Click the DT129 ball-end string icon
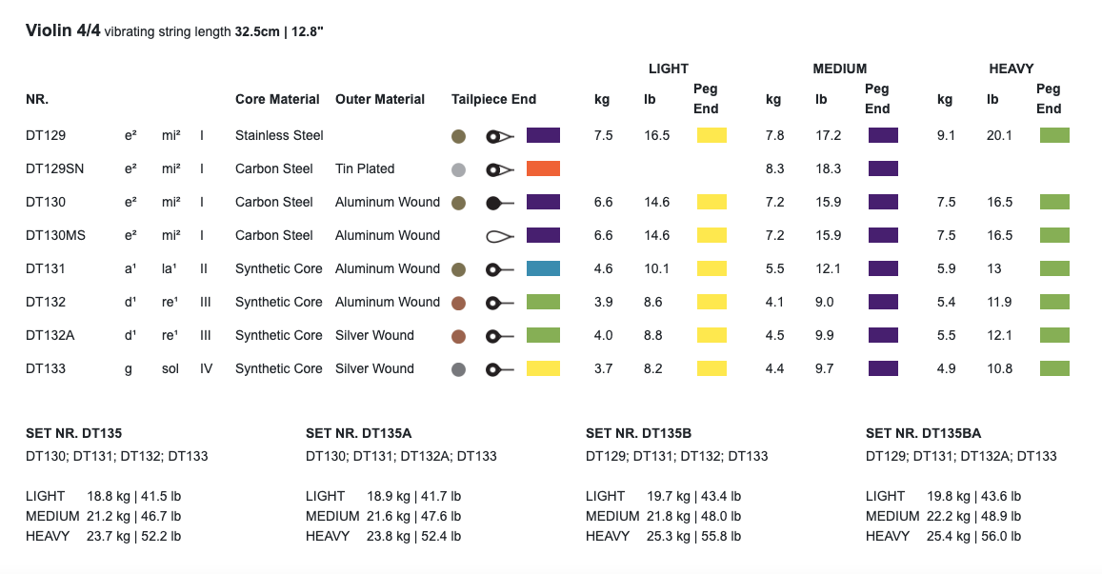 click(500, 136)
